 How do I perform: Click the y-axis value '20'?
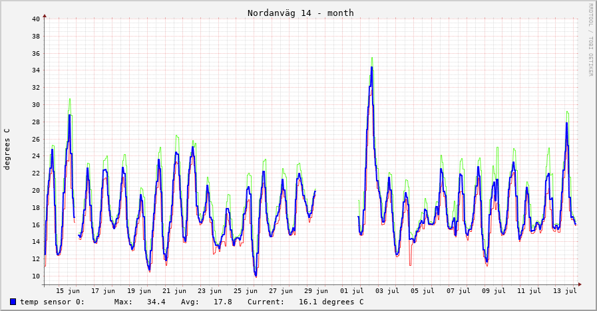(x=36, y=191)
